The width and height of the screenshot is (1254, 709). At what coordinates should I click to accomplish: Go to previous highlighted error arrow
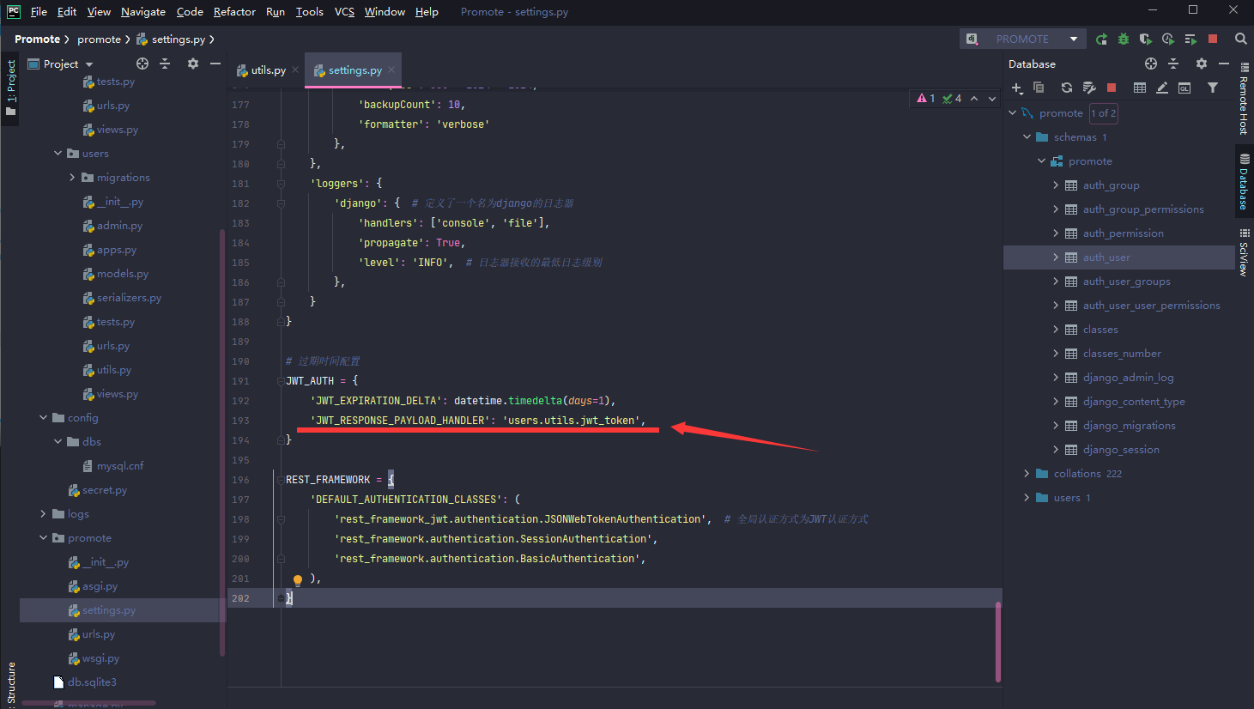pyautogui.click(x=974, y=99)
